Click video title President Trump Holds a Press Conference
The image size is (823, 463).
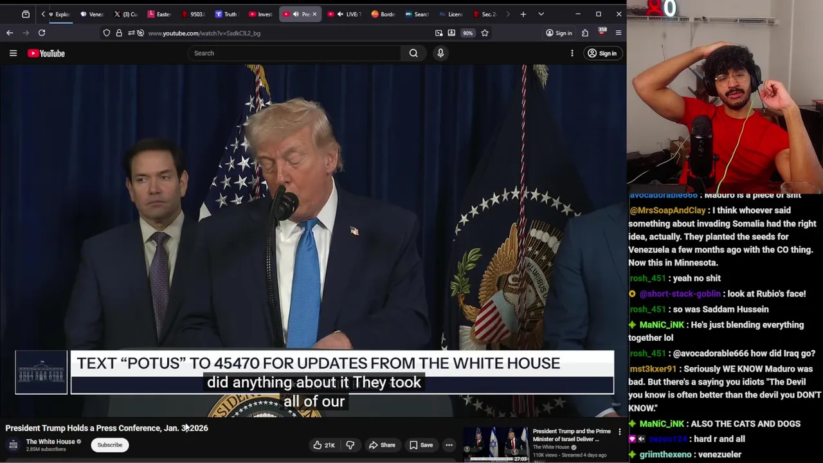coord(107,428)
